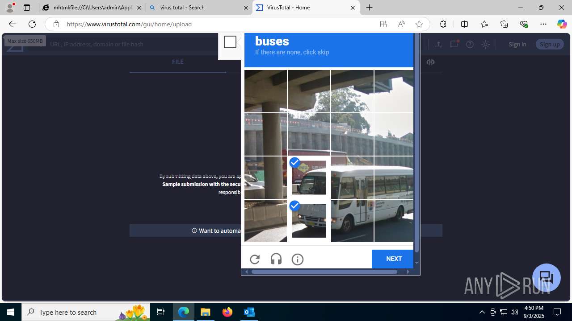Screen dimensions: 572x321
Task: Click the Windows taskbar search box
Action: pyautogui.click(x=86, y=312)
